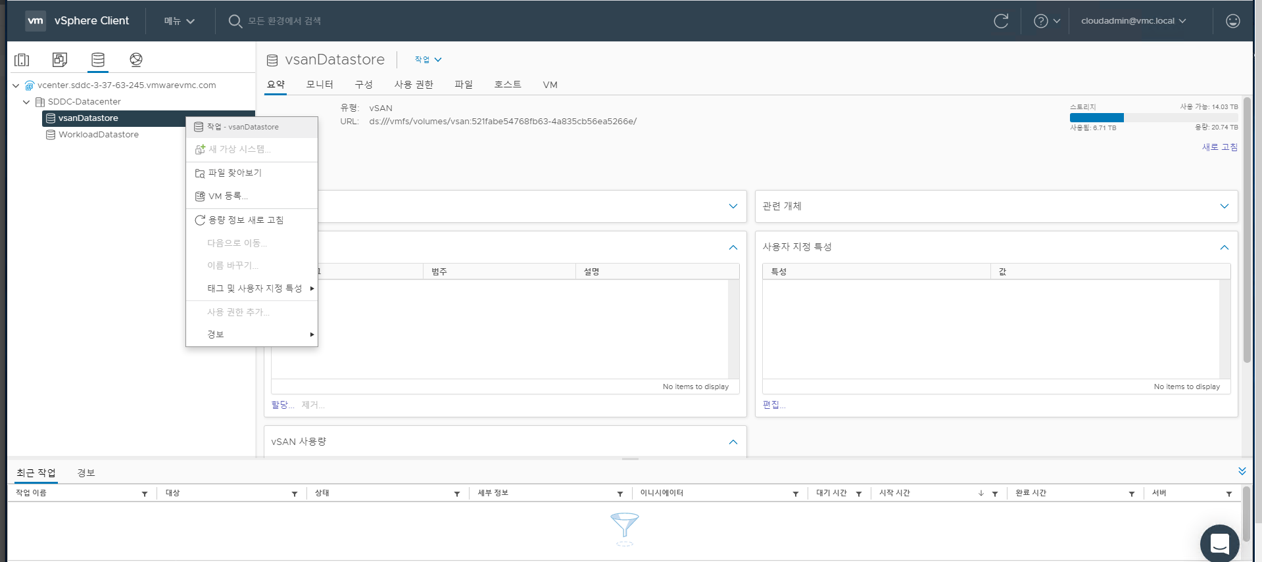This screenshot has width=1262, height=562.
Task: Click the 특성 column header
Action: pyautogui.click(x=876, y=271)
